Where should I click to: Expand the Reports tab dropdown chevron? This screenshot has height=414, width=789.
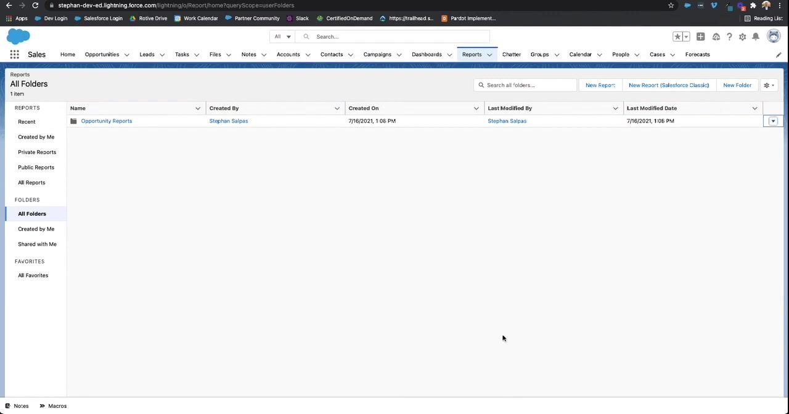(x=489, y=54)
